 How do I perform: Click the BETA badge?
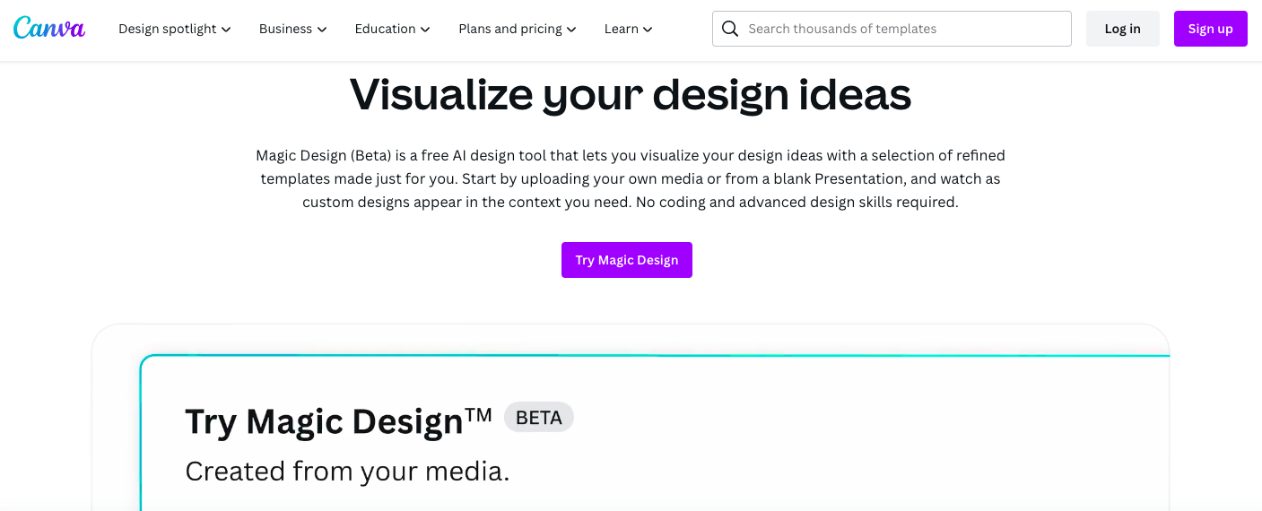point(538,418)
